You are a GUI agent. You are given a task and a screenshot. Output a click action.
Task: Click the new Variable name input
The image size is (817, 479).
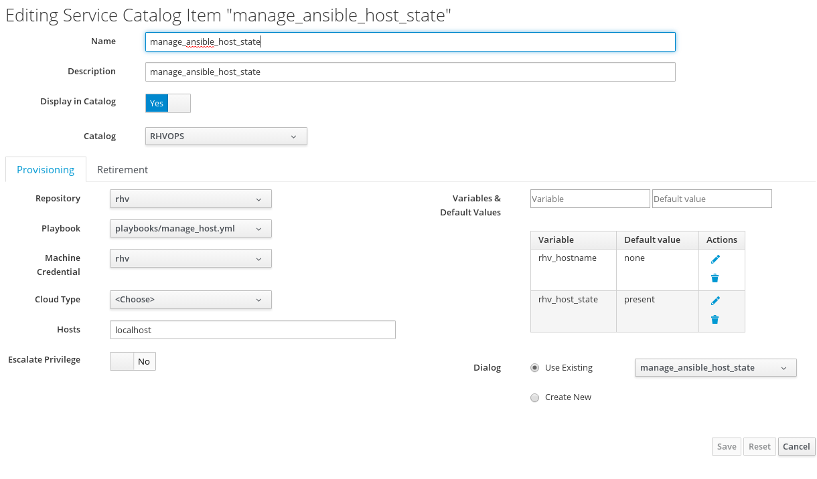(590, 199)
